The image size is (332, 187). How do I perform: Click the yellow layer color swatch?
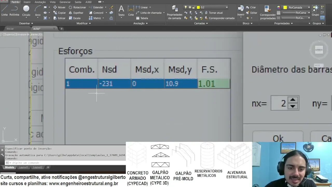click(198, 7)
